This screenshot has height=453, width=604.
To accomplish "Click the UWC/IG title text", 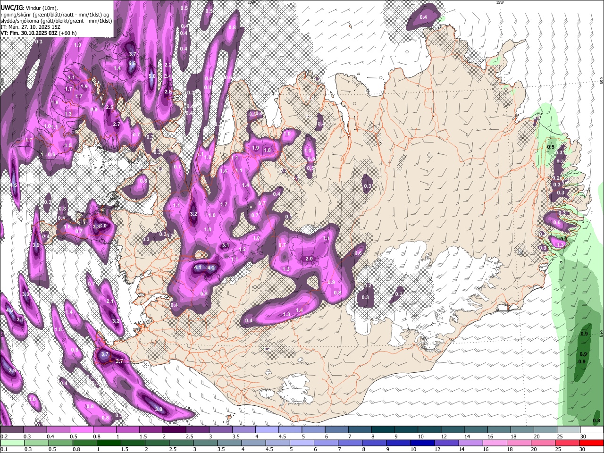I will (x=11, y=8).
